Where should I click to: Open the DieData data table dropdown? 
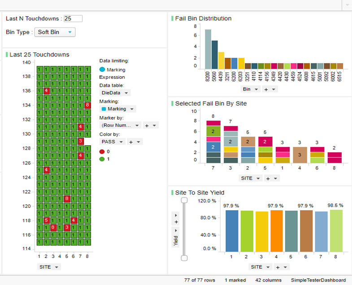(x=115, y=93)
